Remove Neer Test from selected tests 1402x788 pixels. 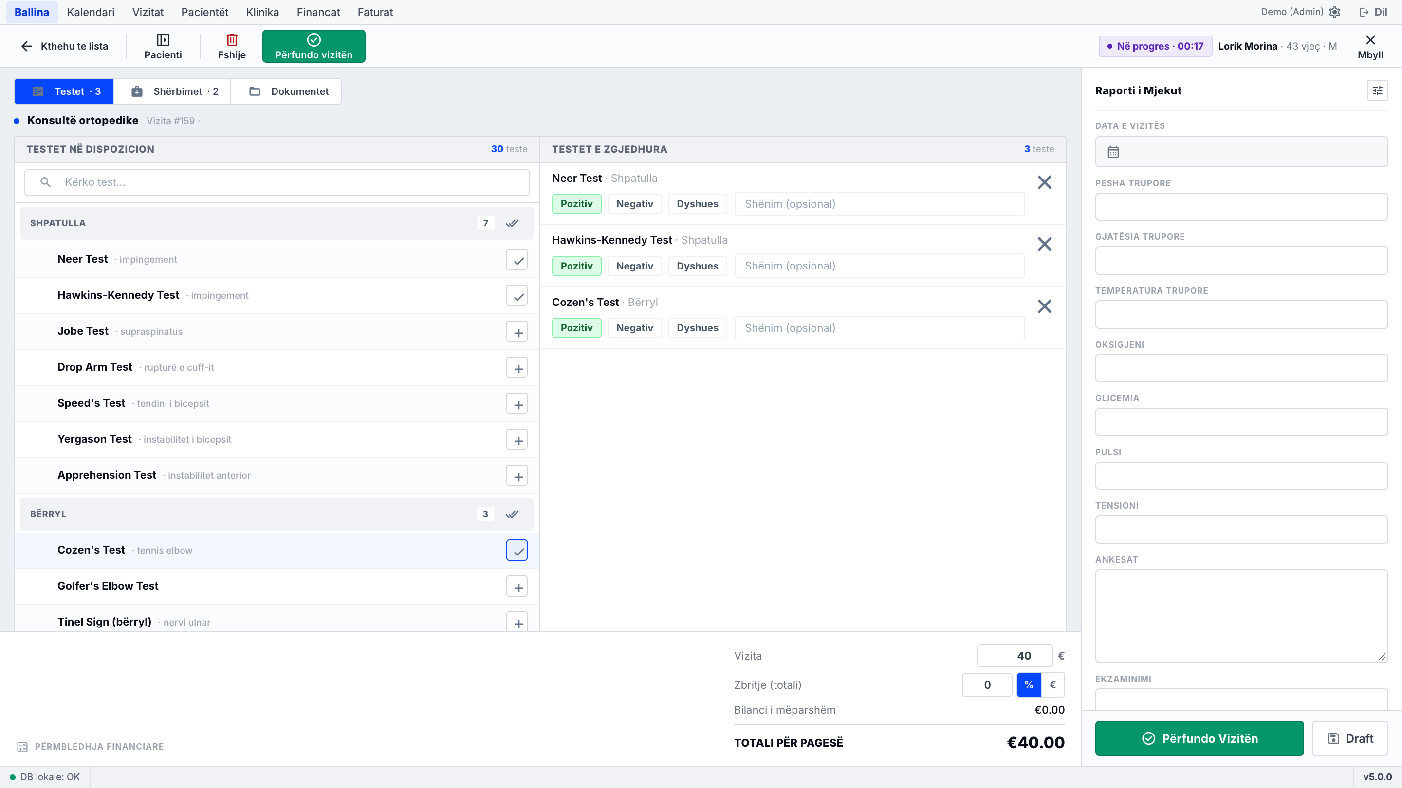coord(1044,182)
